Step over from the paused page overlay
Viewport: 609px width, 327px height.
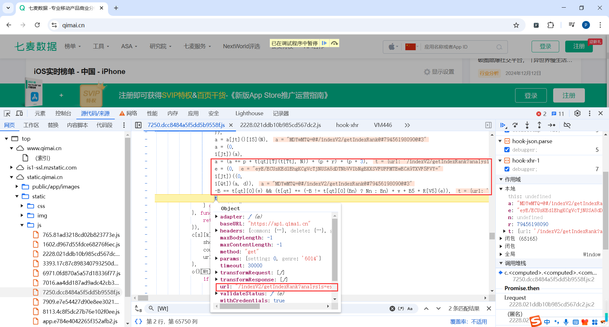coord(334,43)
